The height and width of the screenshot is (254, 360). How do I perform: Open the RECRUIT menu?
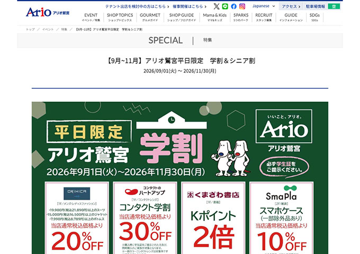pyautogui.click(x=264, y=17)
